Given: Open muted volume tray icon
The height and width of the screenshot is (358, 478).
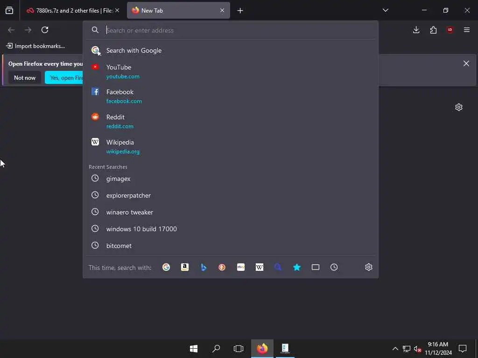Looking at the screenshot, I should tap(418, 349).
